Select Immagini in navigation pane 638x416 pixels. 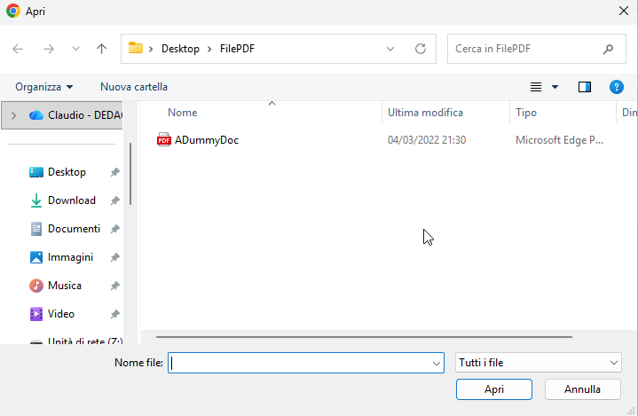pos(70,257)
